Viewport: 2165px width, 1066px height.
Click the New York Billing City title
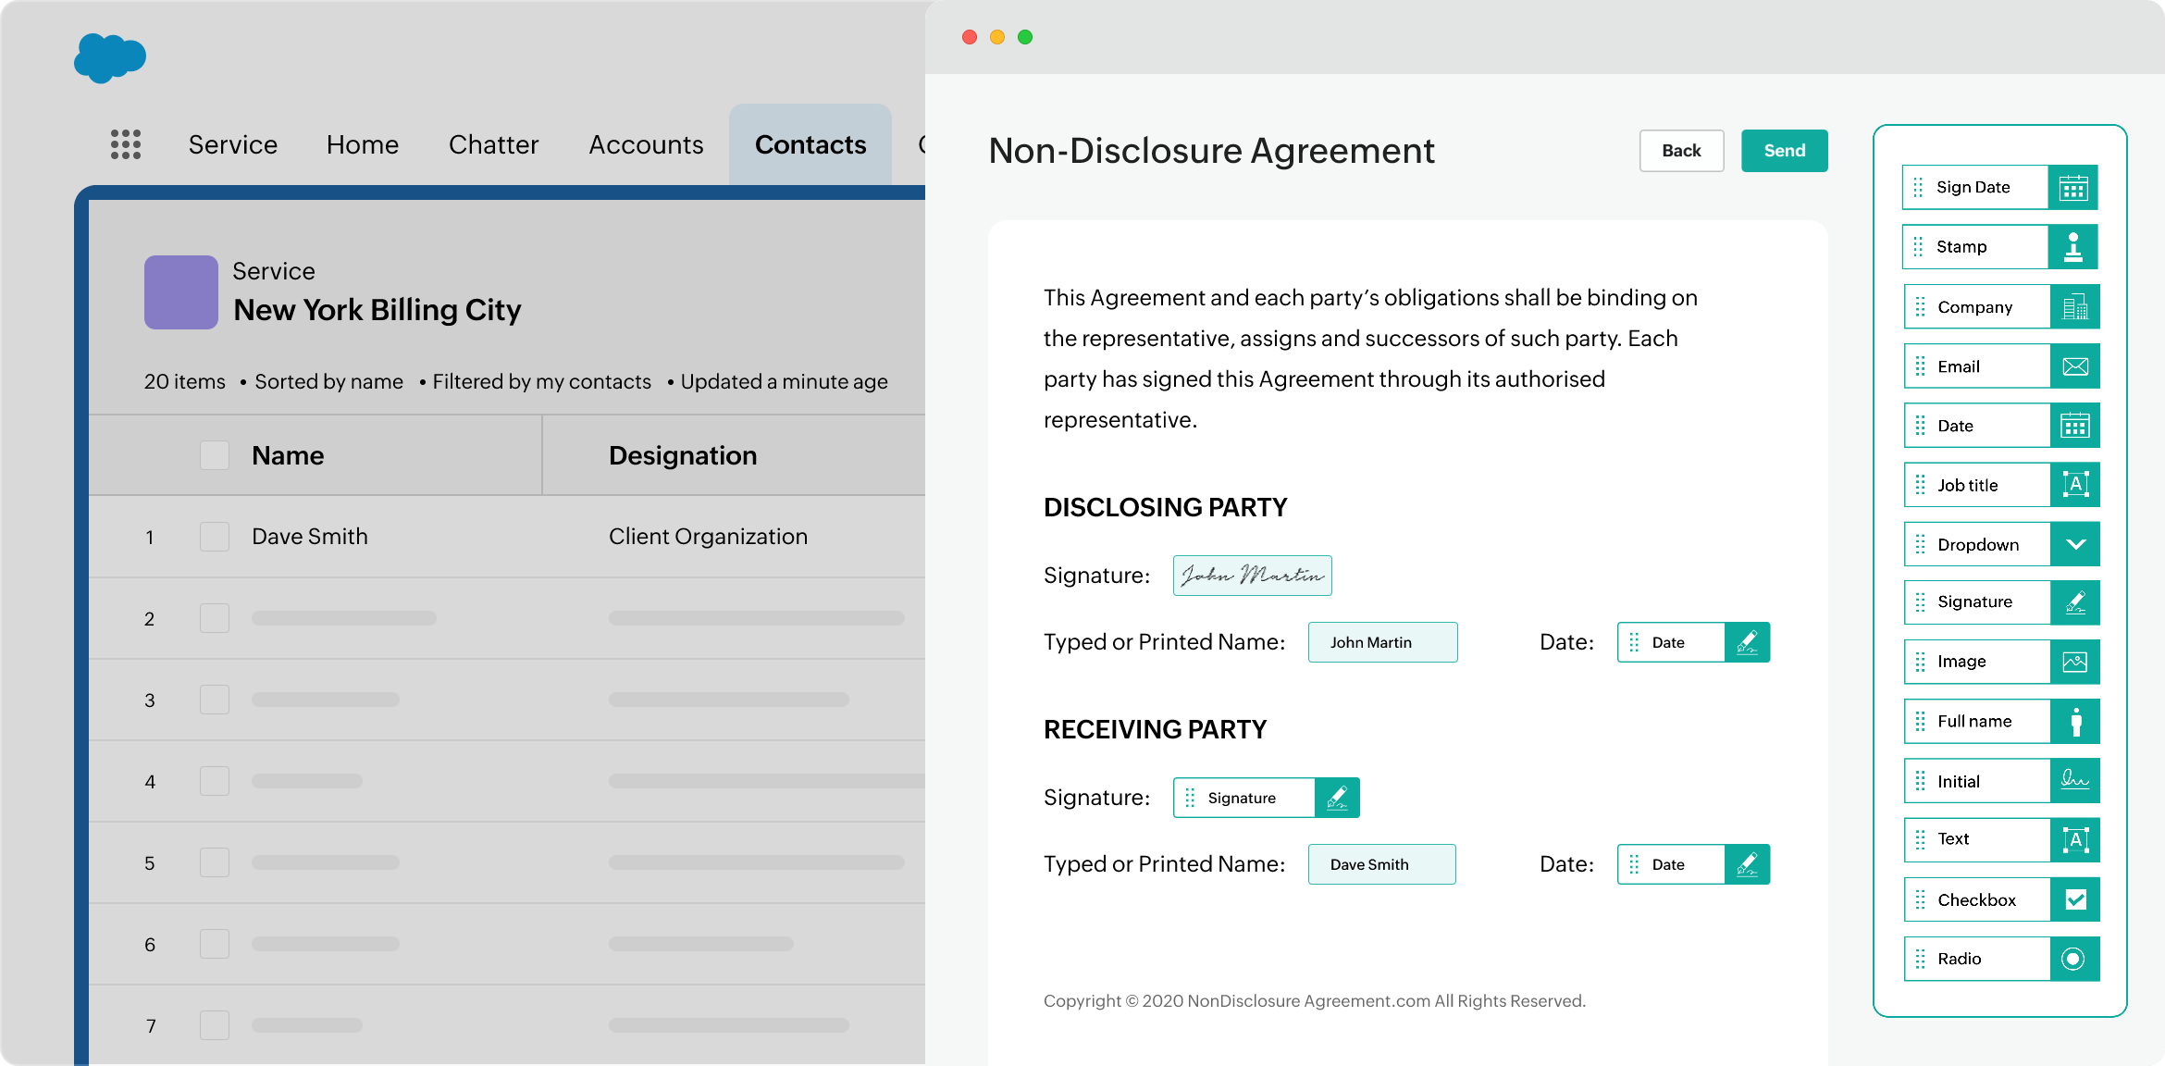click(x=377, y=310)
